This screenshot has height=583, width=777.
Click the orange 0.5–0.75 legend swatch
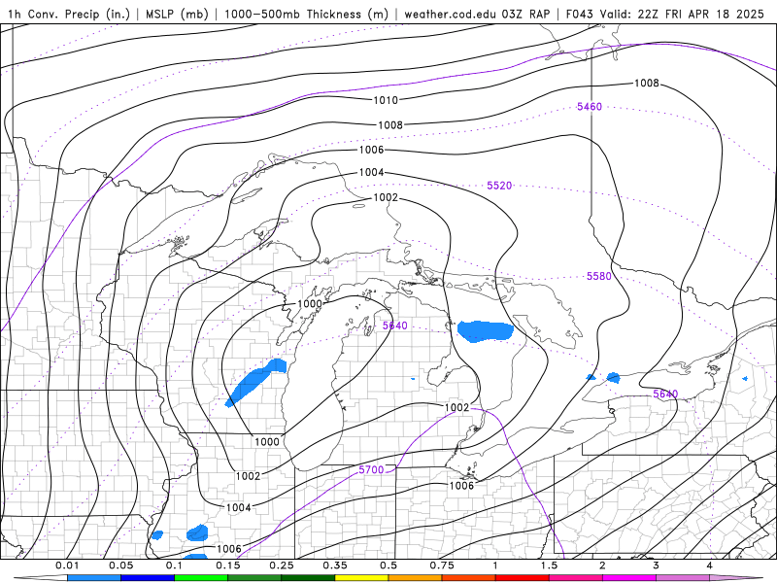[x=416, y=578]
